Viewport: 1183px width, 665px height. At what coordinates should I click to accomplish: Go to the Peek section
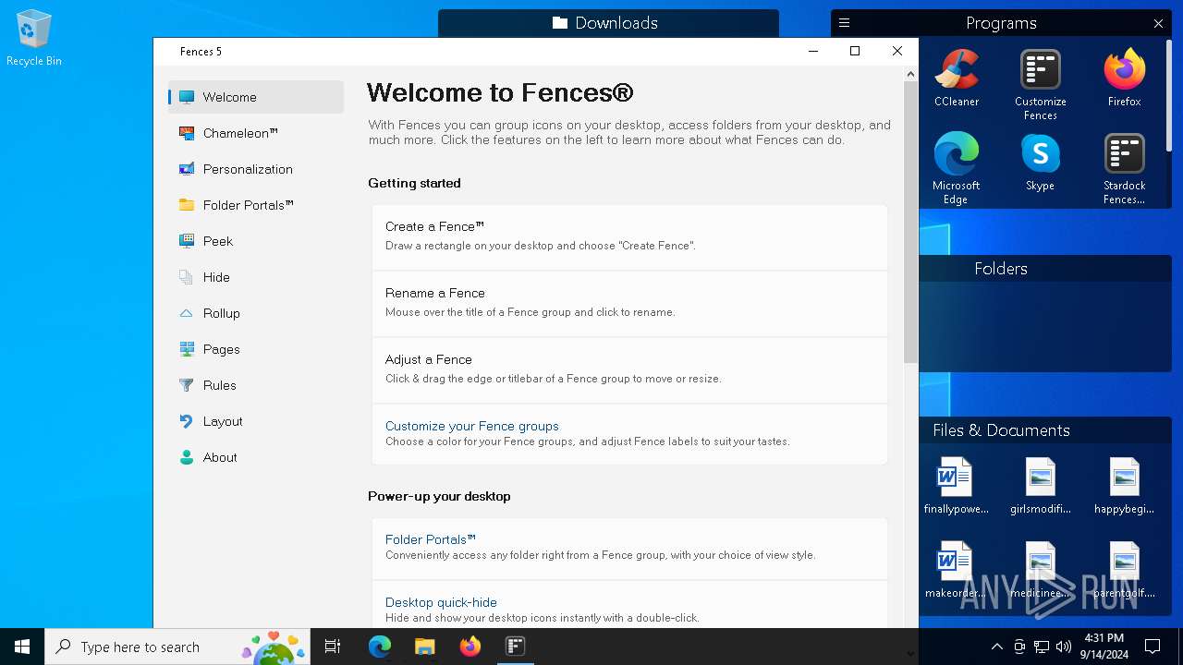(256, 241)
